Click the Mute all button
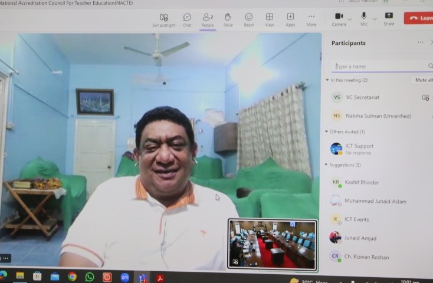This screenshot has height=283, width=433. [x=422, y=80]
